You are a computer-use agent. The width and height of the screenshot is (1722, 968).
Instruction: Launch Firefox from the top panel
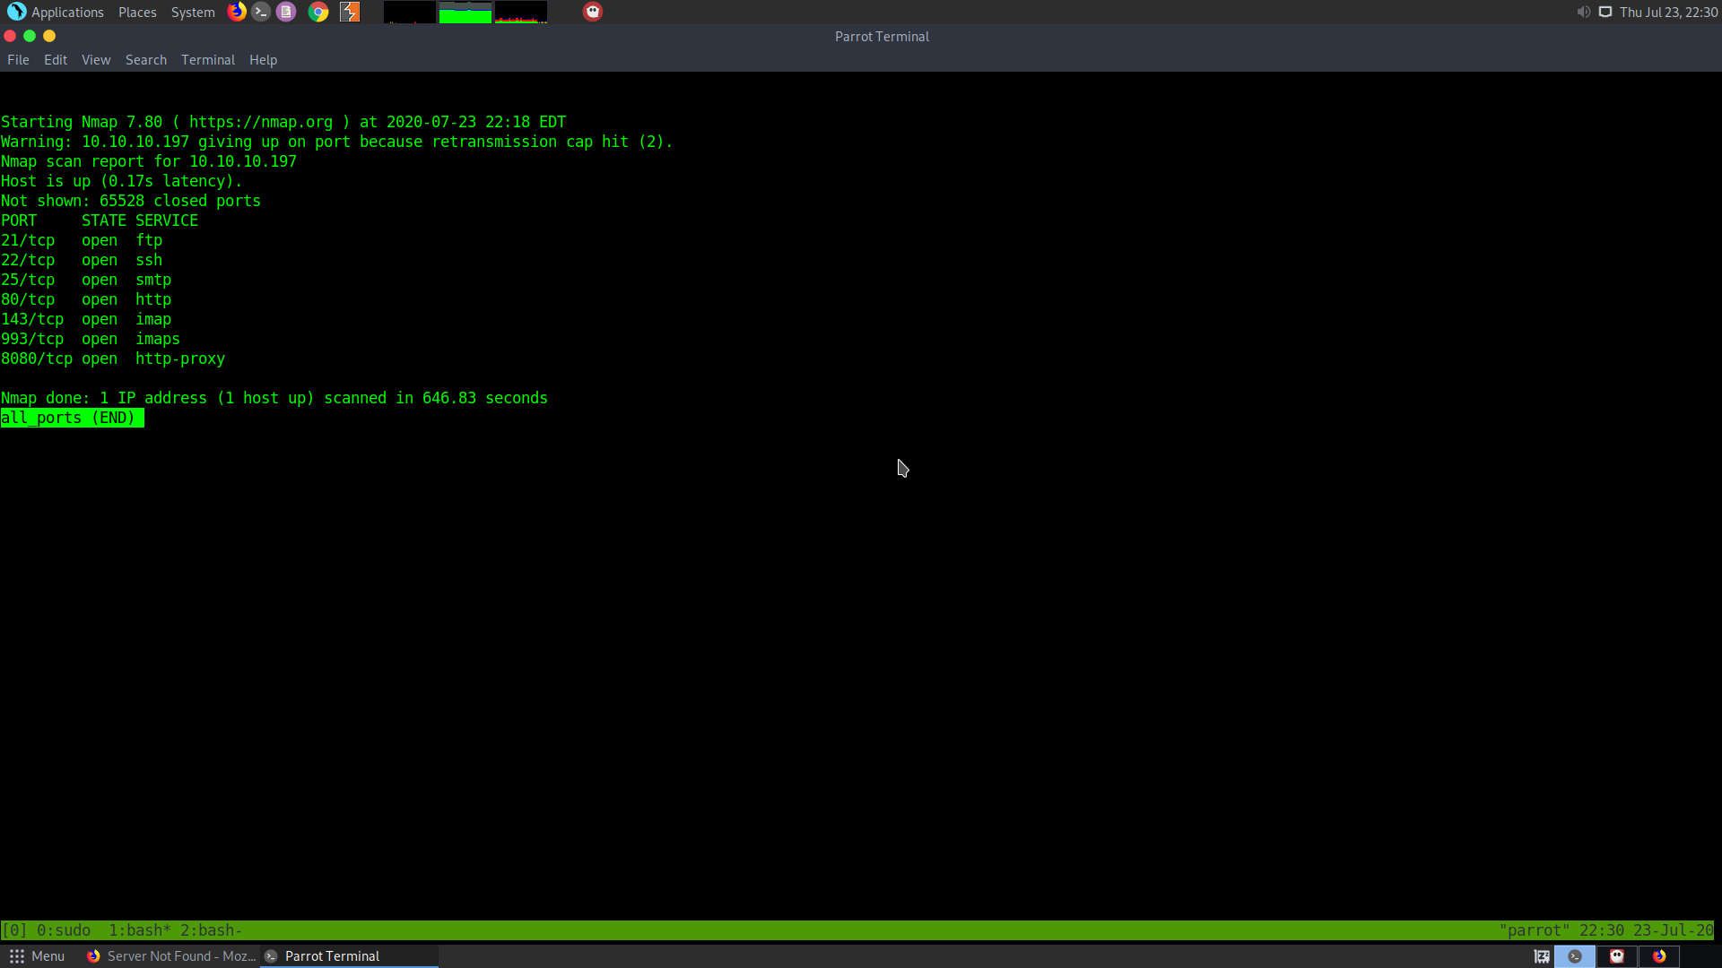click(237, 12)
